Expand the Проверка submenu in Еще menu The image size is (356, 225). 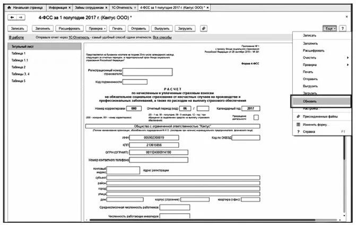pyautogui.click(x=348, y=65)
